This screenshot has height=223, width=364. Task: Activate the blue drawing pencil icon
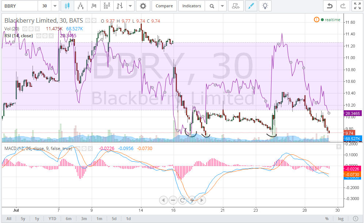tap(251, 6)
